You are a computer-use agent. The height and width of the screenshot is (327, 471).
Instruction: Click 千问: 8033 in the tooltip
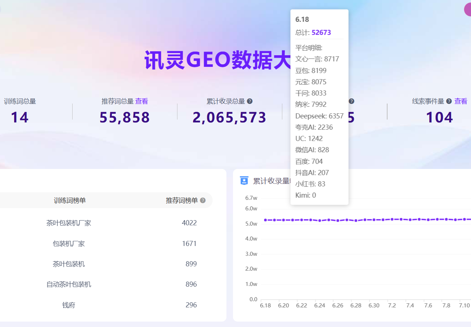pos(311,93)
